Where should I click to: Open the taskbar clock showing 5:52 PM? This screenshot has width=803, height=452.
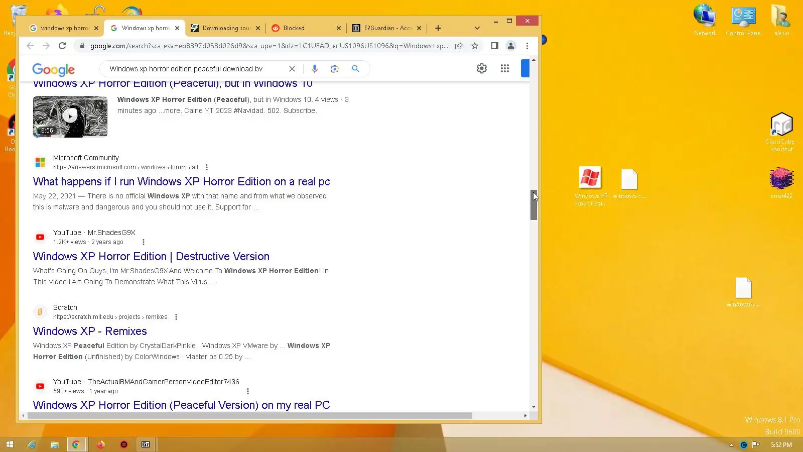point(781,445)
